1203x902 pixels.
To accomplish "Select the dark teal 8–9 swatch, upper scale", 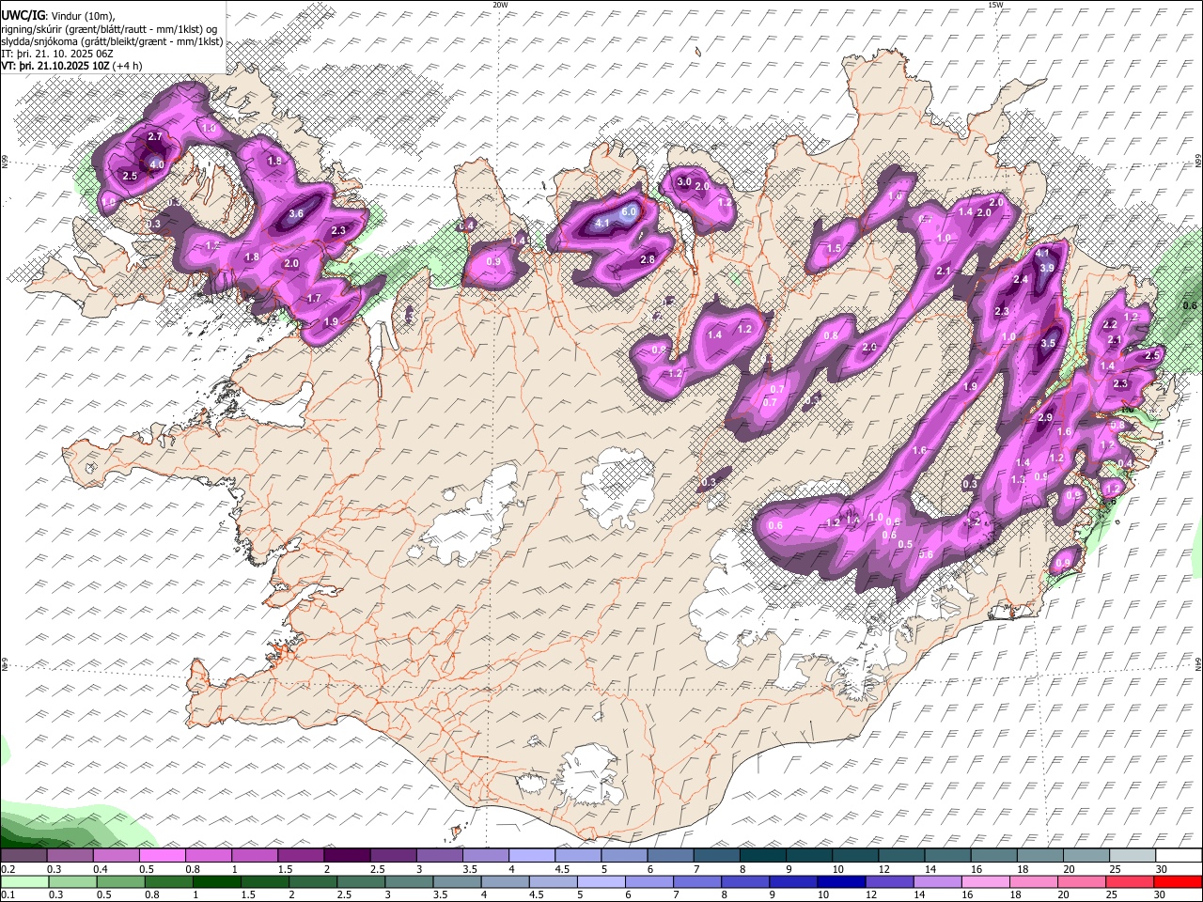I will click(763, 856).
